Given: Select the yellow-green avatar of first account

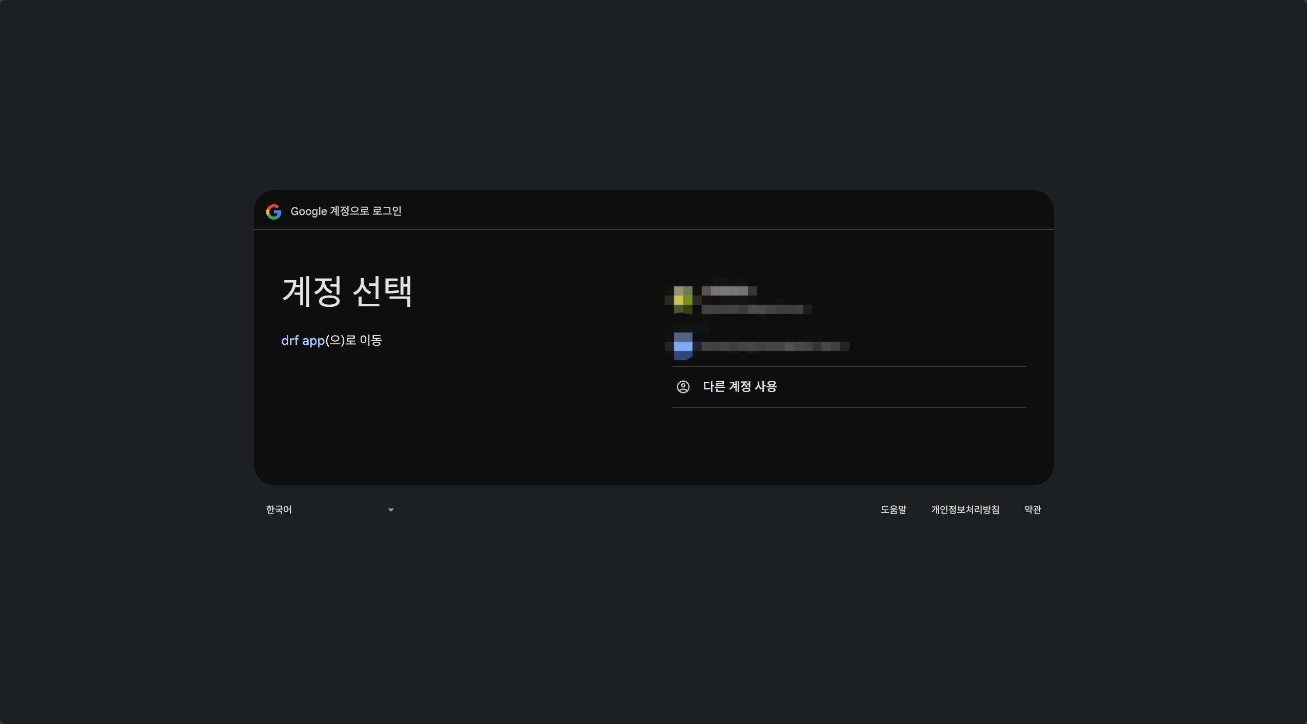Looking at the screenshot, I should (683, 300).
